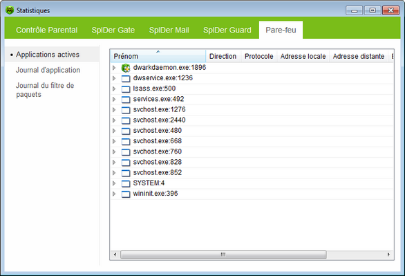Select the svchost.exe:1276 text
This screenshot has width=405, height=276.
coord(160,109)
